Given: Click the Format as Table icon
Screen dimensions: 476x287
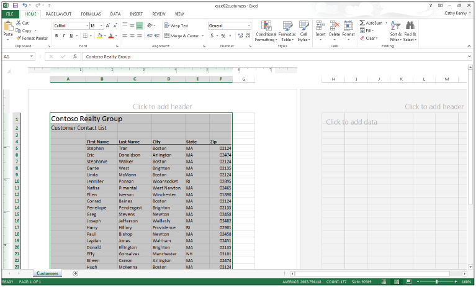Looking at the screenshot, I should [x=287, y=26].
